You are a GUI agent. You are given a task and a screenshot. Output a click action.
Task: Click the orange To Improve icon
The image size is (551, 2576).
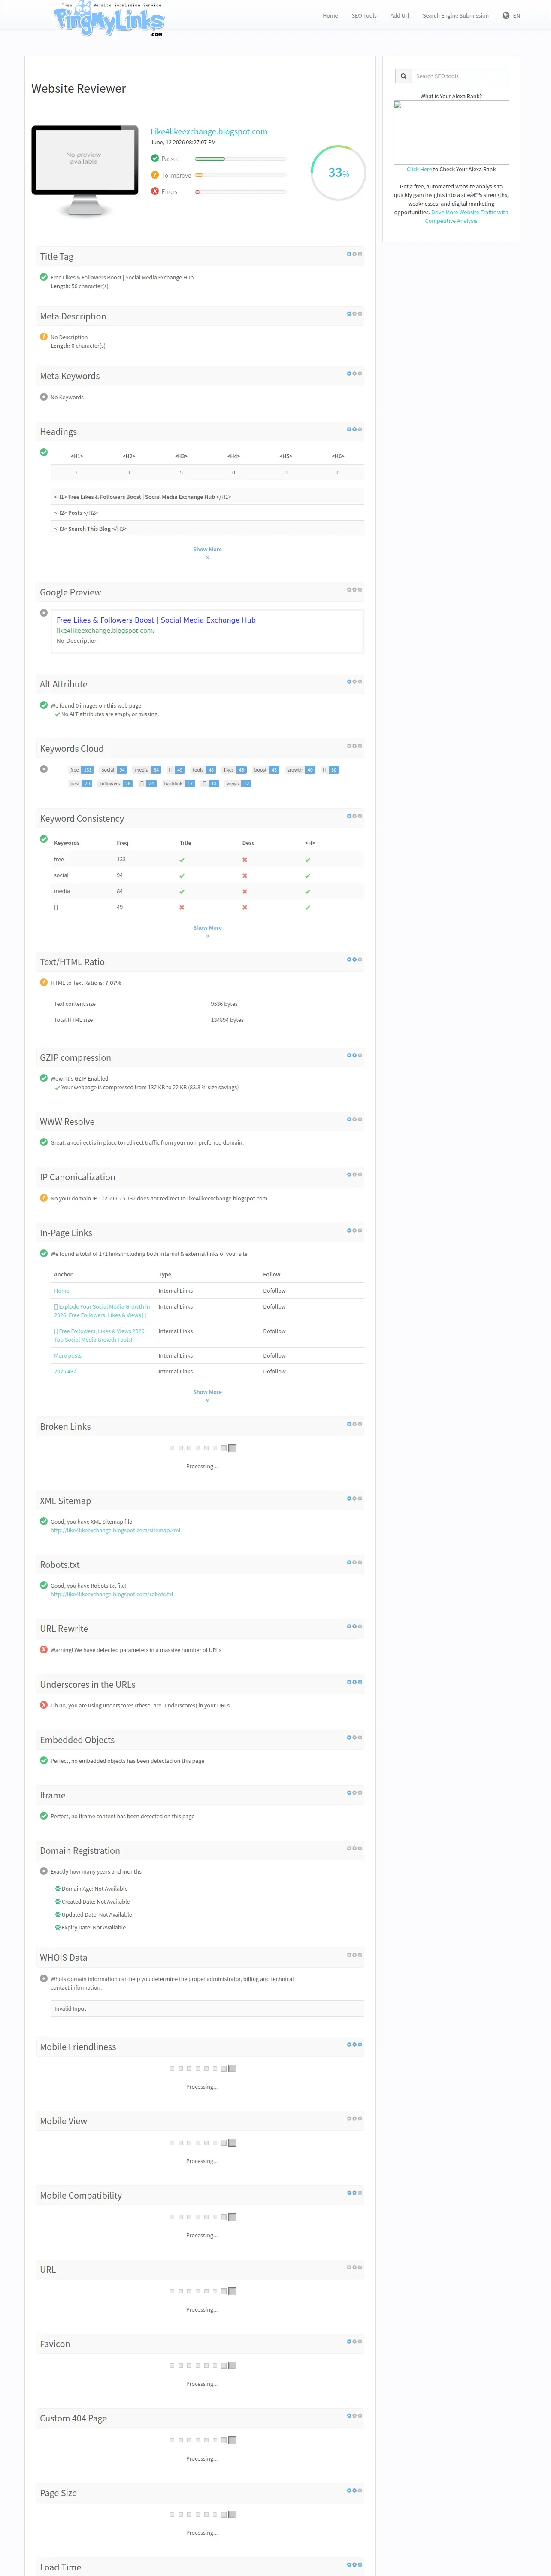tap(155, 175)
